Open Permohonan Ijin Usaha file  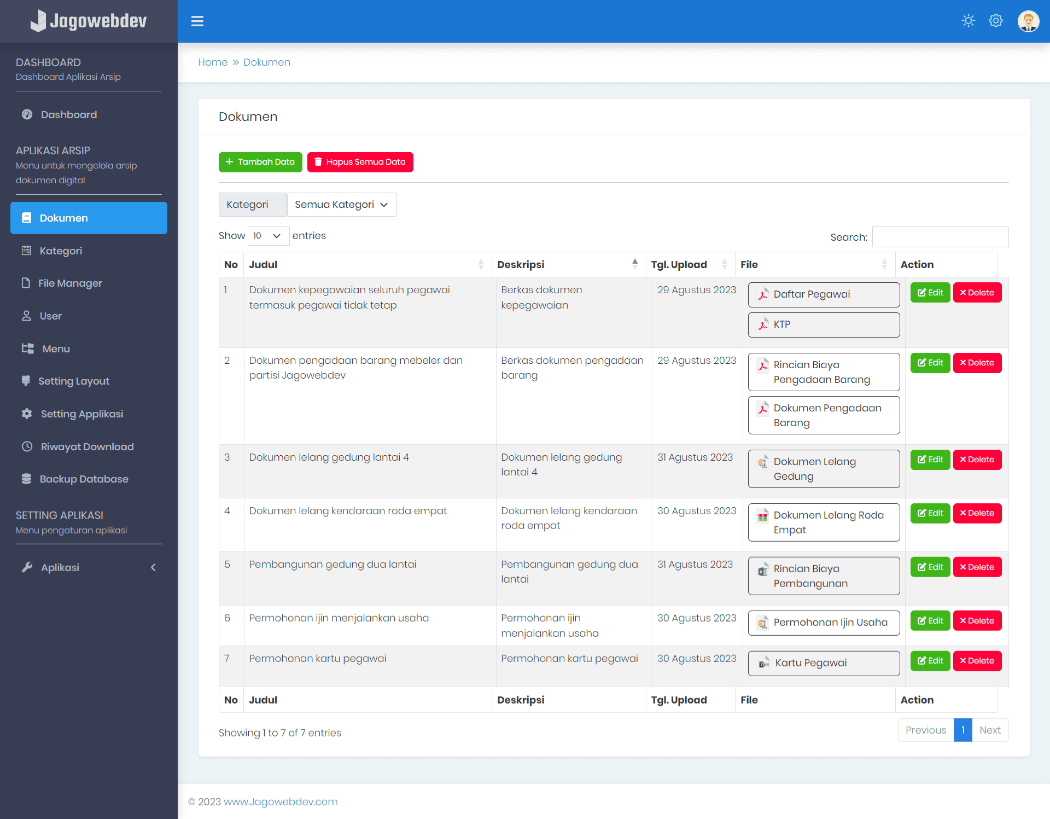click(x=824, y=623)
